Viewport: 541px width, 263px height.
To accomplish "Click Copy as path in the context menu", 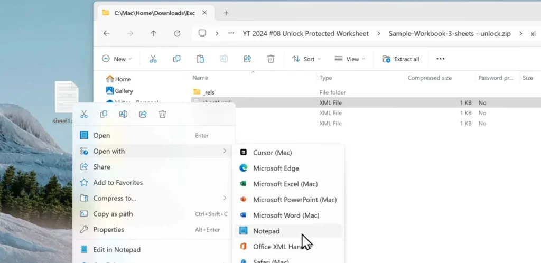I will point(154,214).
